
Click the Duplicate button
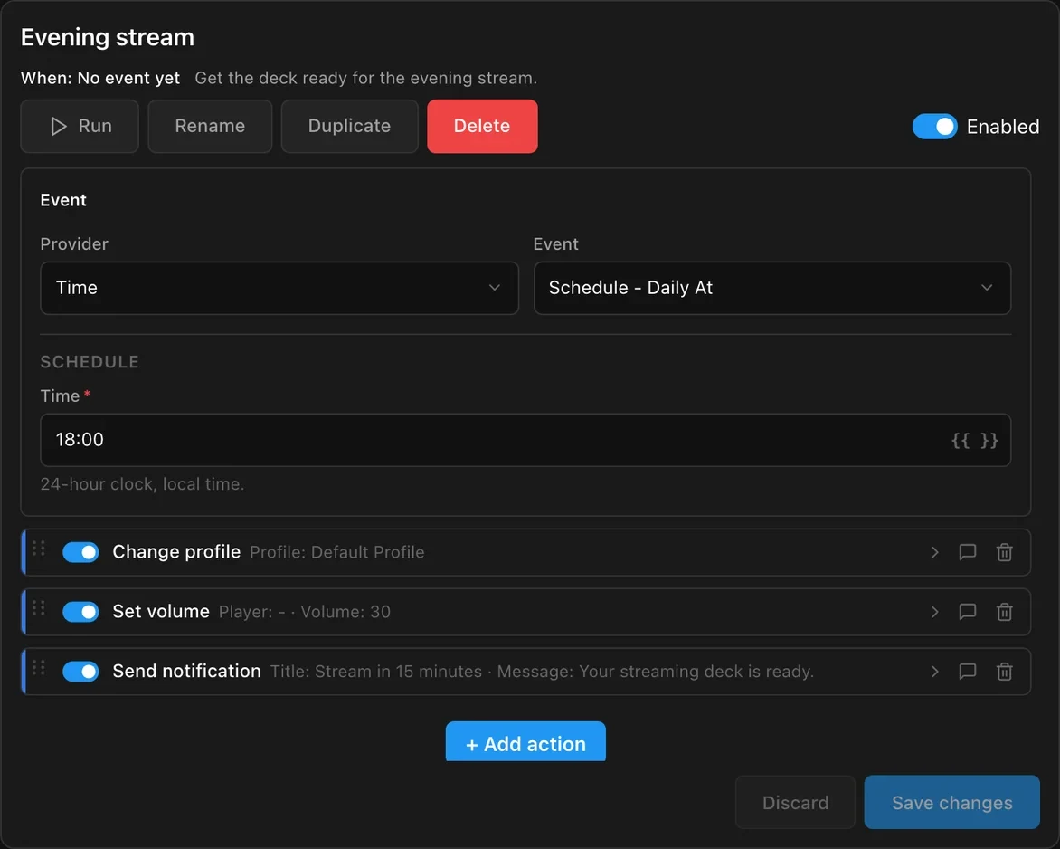(349, 127)
